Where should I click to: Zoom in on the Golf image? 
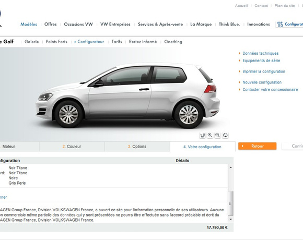click(x=210, y=135)
